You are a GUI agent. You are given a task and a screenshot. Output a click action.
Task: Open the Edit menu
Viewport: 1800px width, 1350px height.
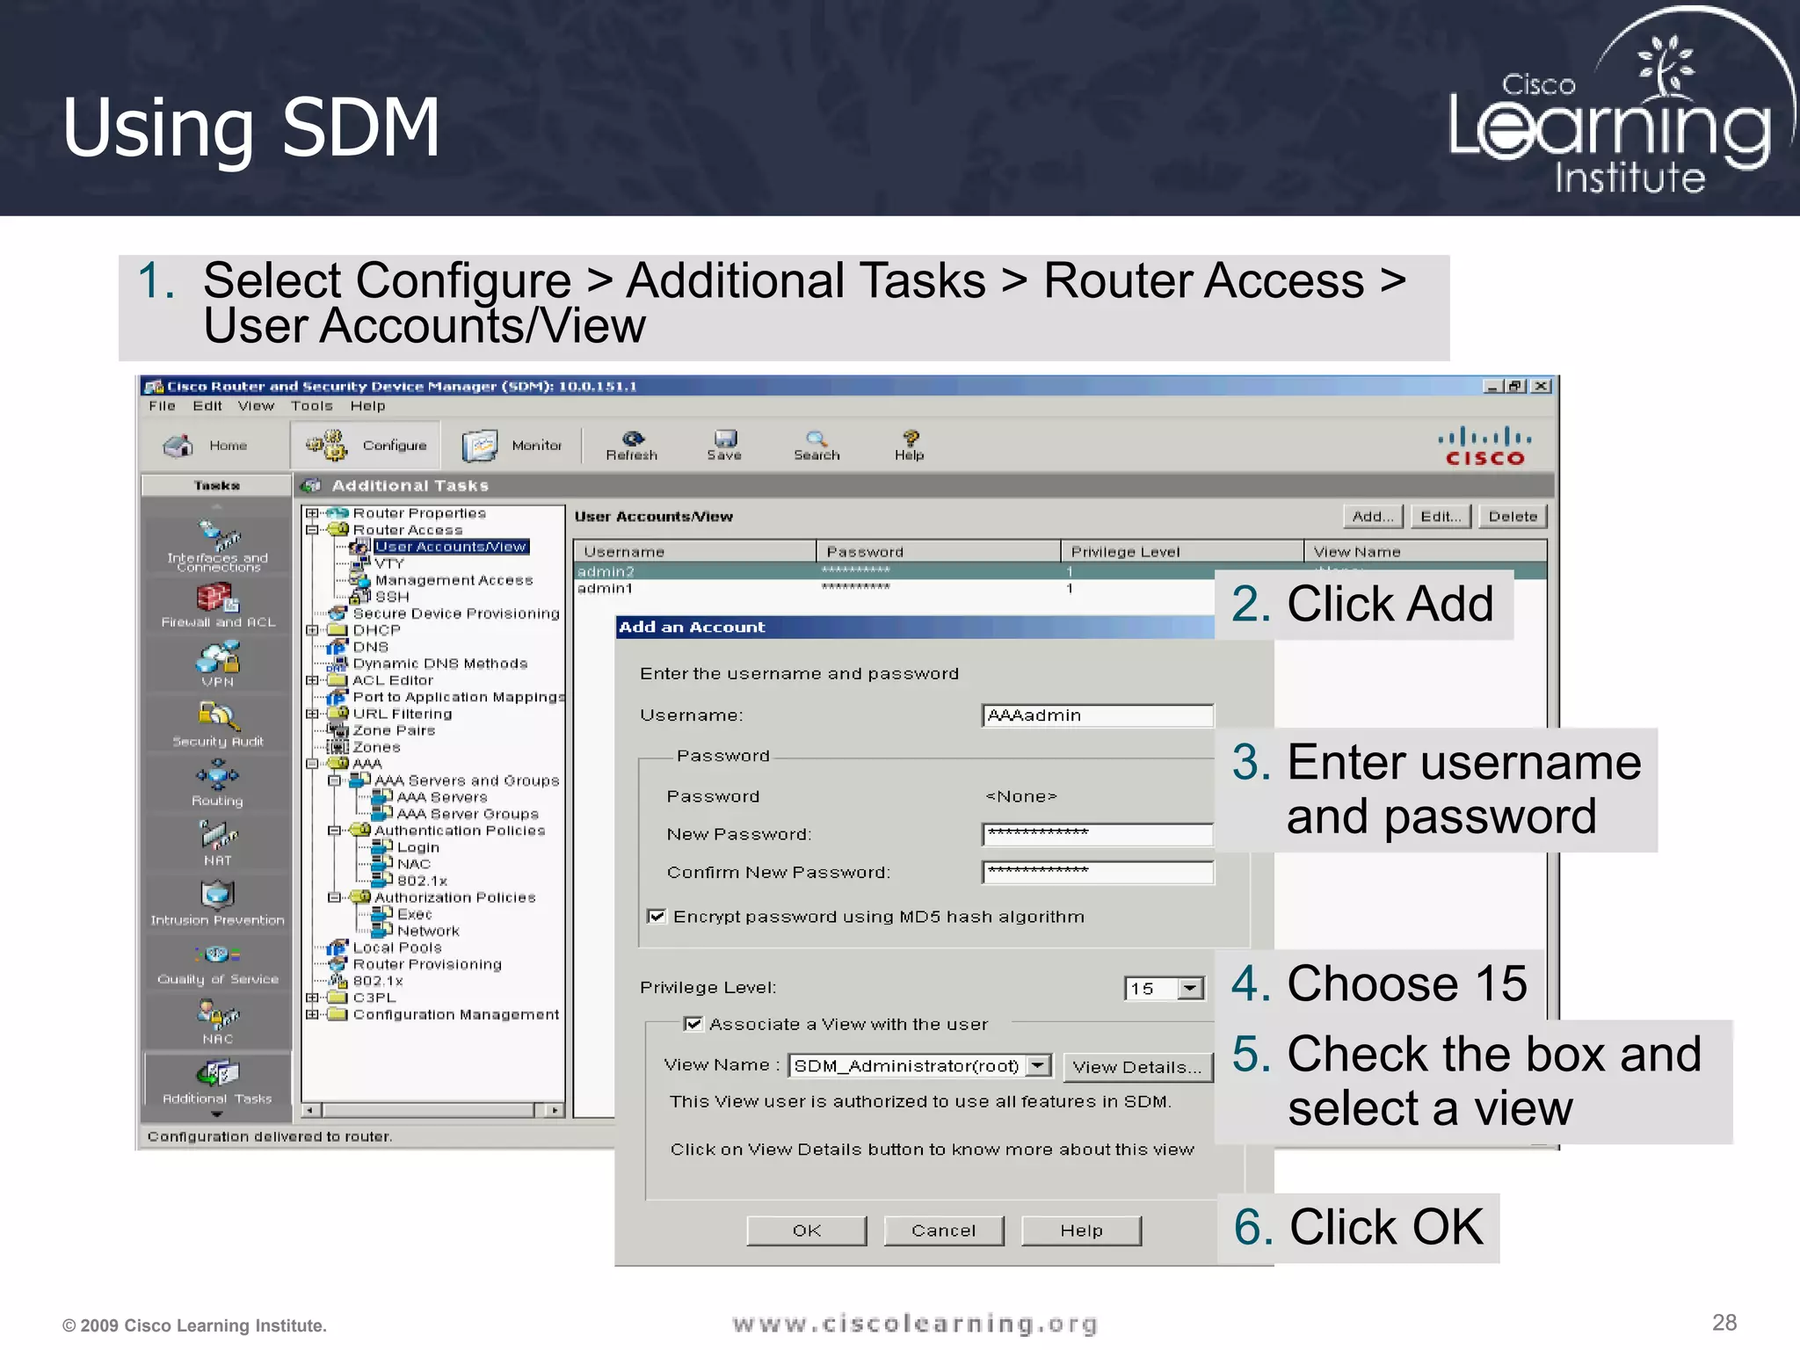[x=207, y=406]
